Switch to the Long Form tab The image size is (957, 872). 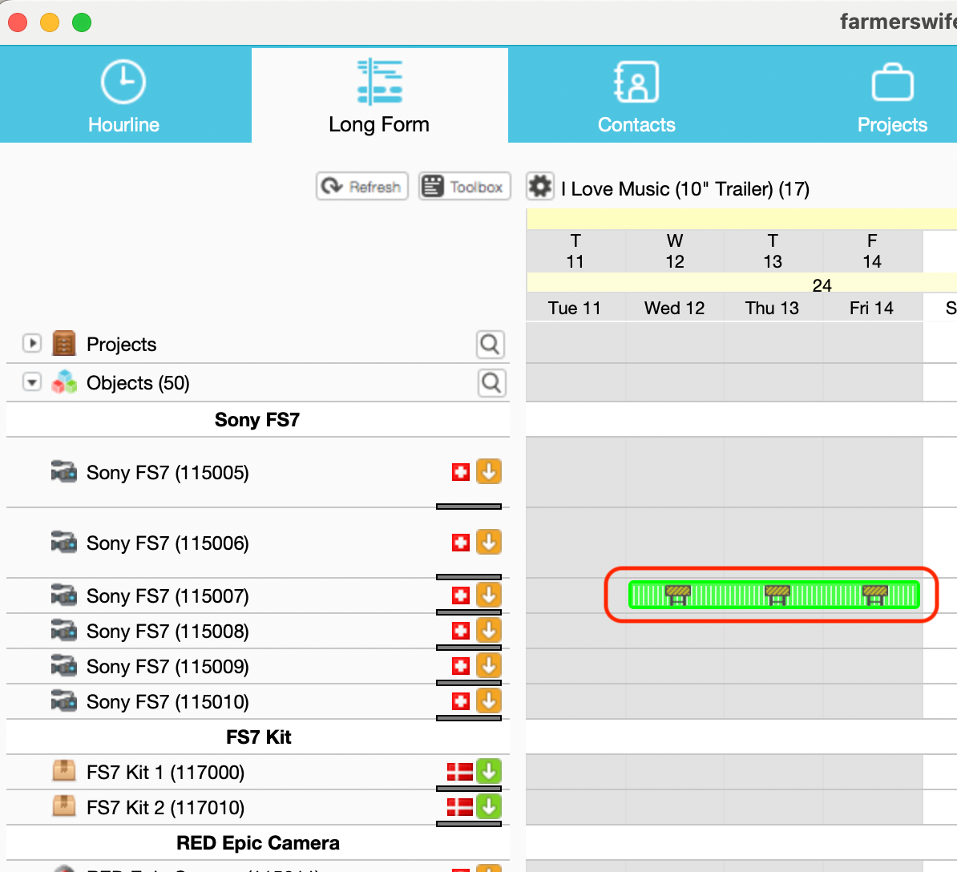pos(379,96)
